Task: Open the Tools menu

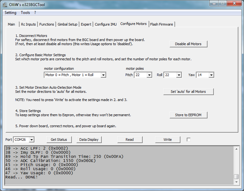Action: (x=26, y=13)
